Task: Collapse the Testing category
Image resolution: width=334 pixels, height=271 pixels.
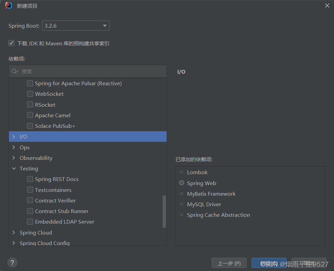Action: coord(14,168)
